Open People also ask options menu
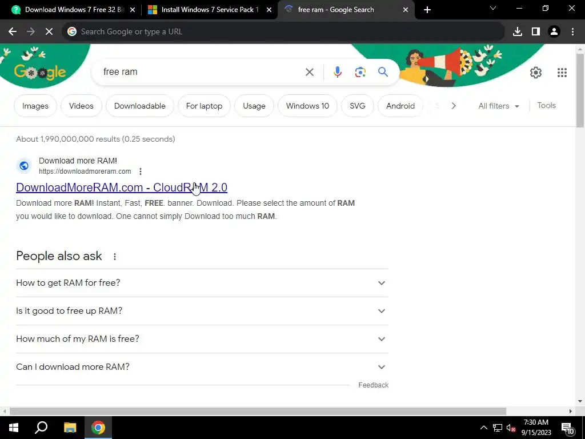Screen dimensions: 585x439 114,257
